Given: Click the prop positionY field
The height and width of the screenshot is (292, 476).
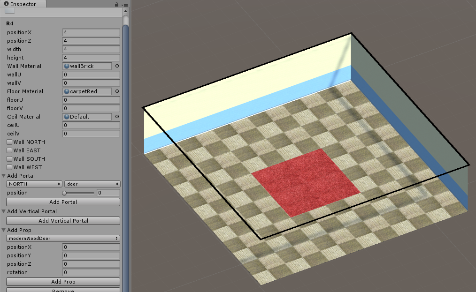Looking at the screenshot, I should (92, 255).
